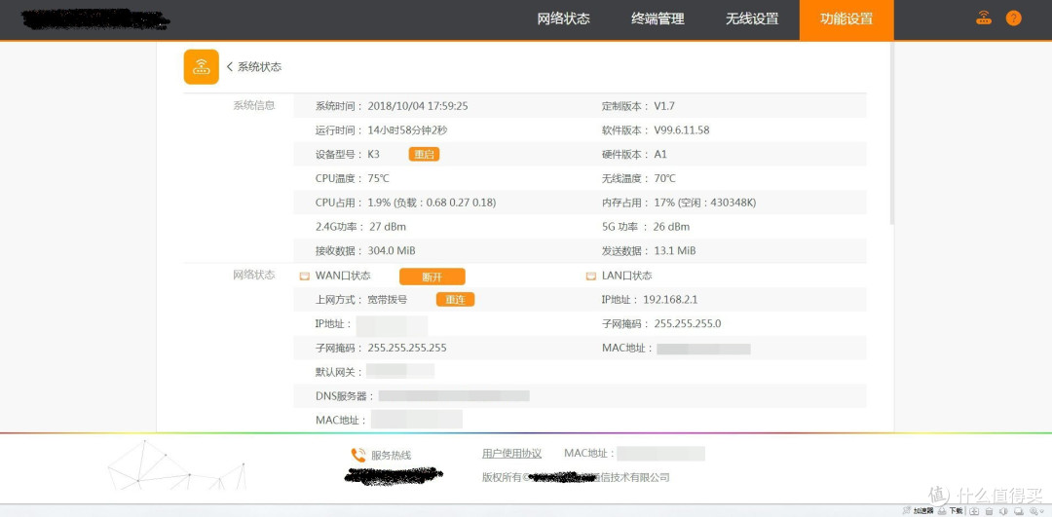Image resolution: width=1052 pixels, height=517 pixels.
Task: Click the 系统信息 section label
Action: (x=254, y=105)
